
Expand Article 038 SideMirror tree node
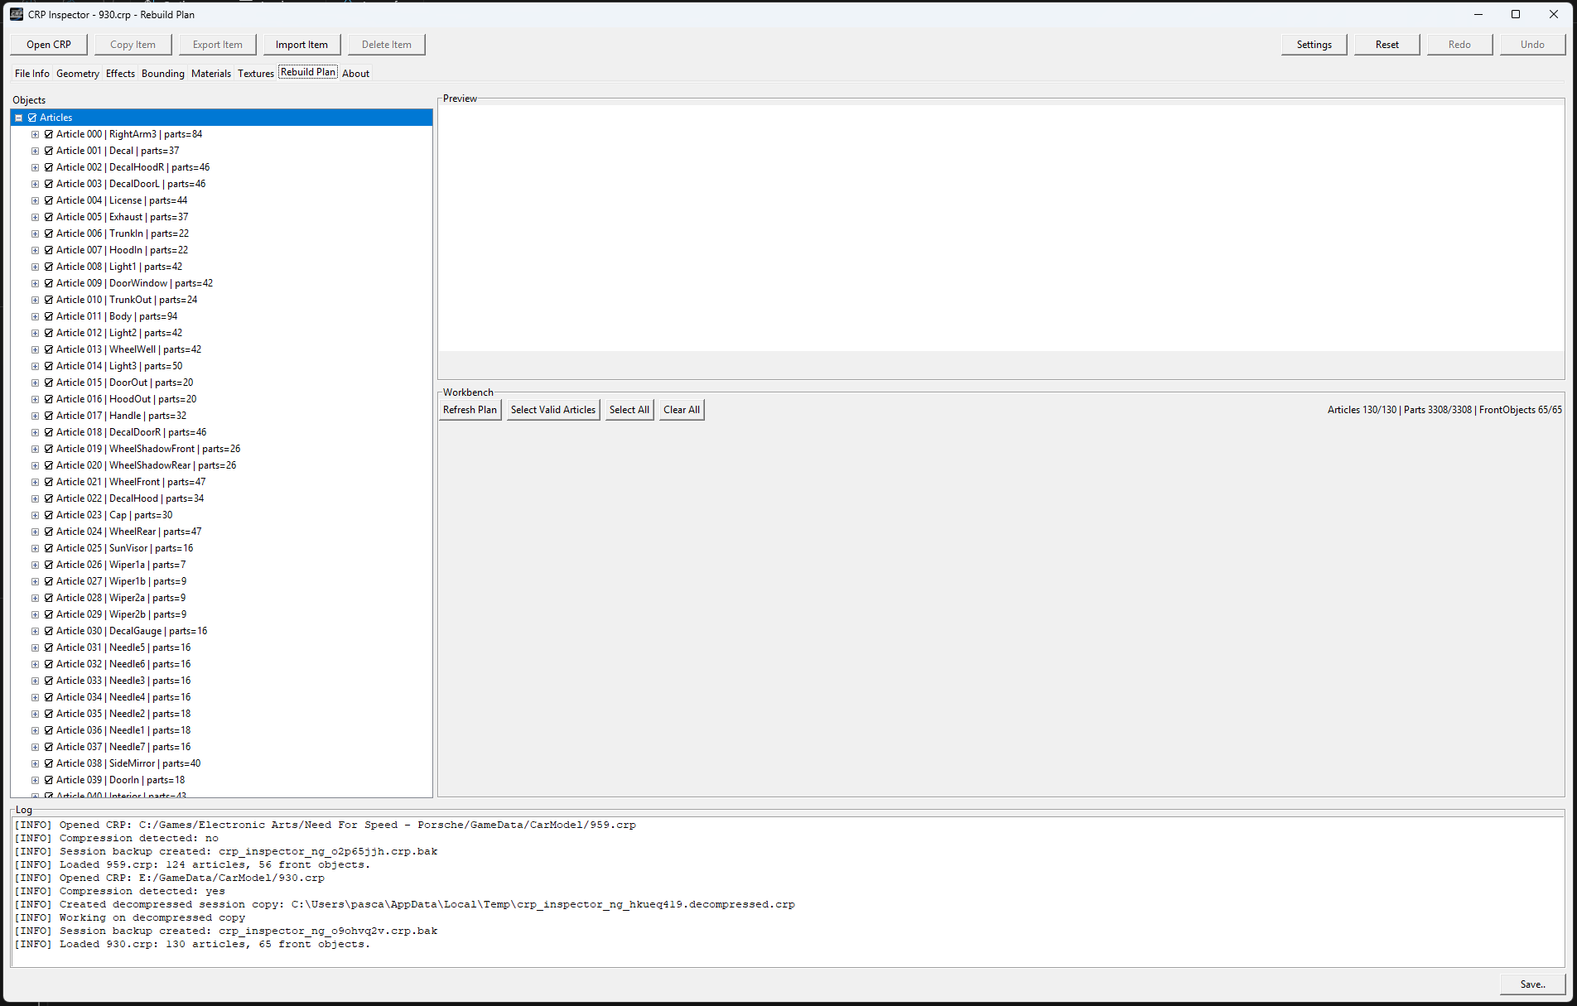[x=35, y=763]
